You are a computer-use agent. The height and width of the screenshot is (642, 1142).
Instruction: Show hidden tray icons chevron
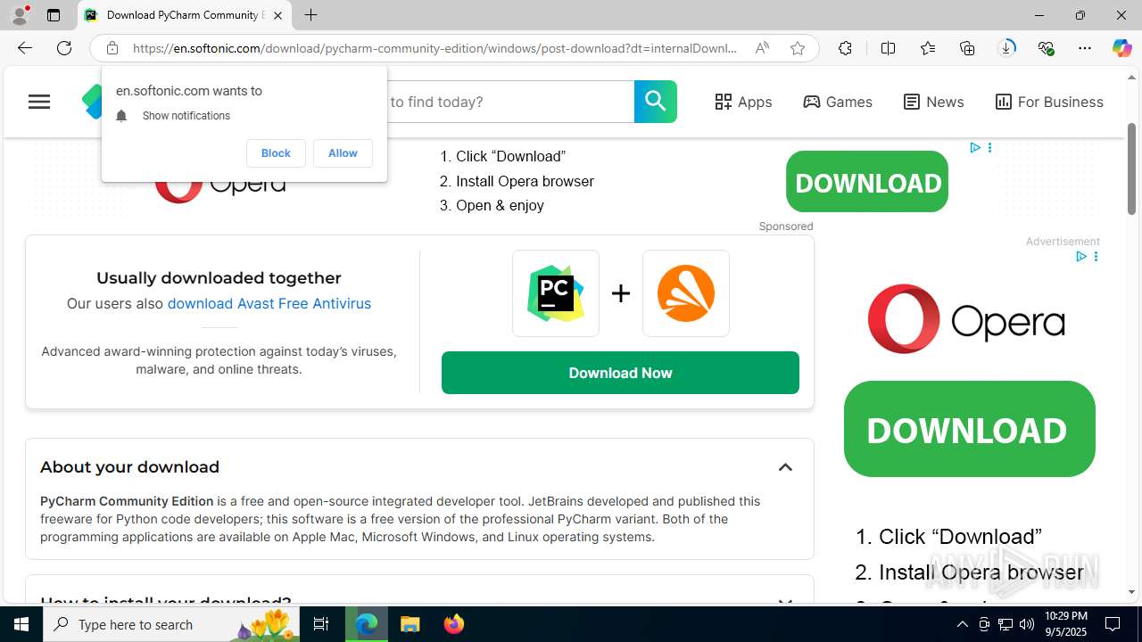coord(962,624)
